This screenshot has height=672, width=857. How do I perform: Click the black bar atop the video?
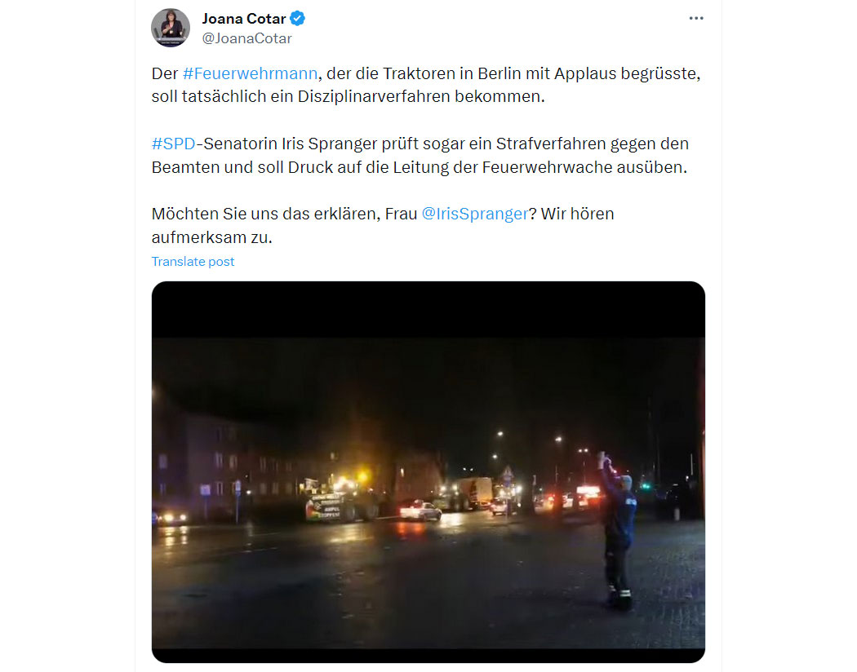pyautogui.click(x=428, y=310)
